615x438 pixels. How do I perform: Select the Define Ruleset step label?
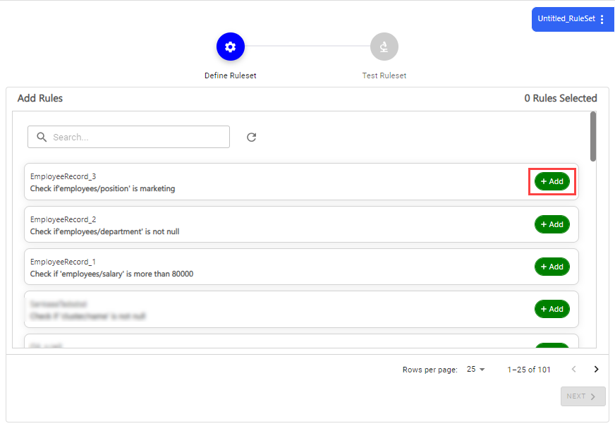(x=230, y=75)
